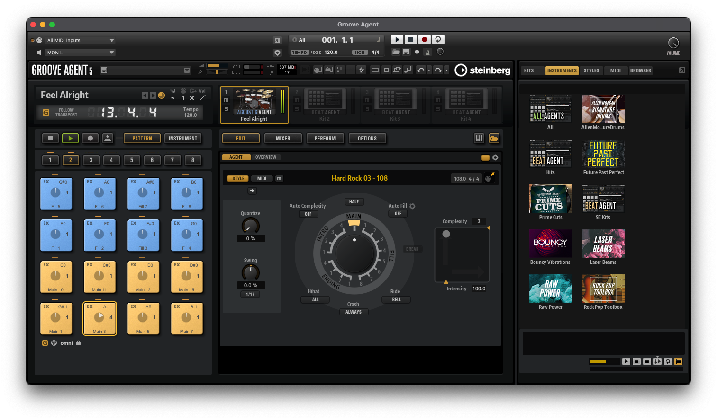
Task: Switch pads to PATTERN mode
Action: pos(142,139)
